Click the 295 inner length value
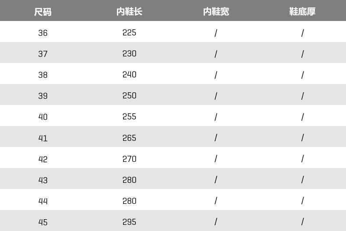 click(129, 222)
